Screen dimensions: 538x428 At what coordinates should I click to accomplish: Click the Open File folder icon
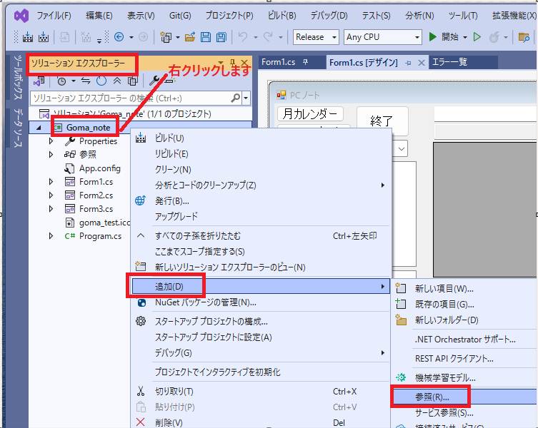(x=189, y=37)
